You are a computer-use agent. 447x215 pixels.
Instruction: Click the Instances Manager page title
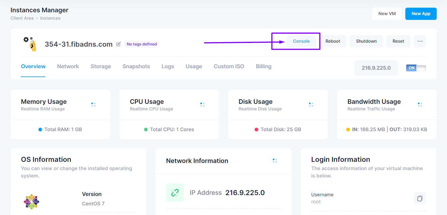(x=39, y=10)
